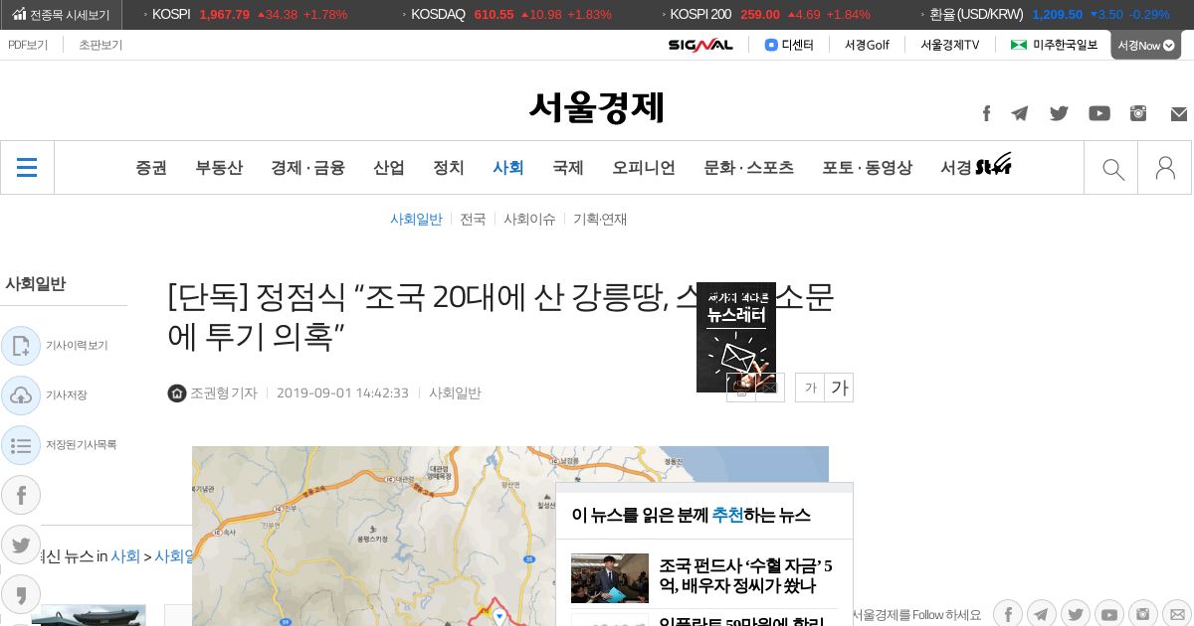This screenshot has width=1194, height=626.
Task: Open YouTube icon in the header
Action: click(x=1099, y=113)
